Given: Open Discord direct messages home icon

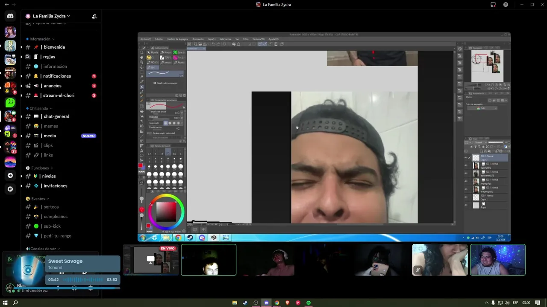Looking at the screenshot, I should [10, 16].
